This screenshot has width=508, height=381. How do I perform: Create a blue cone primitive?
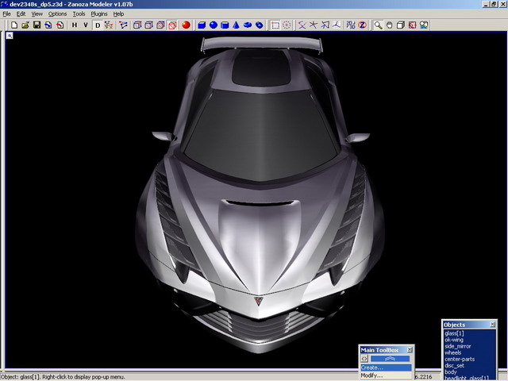[237, 25]
